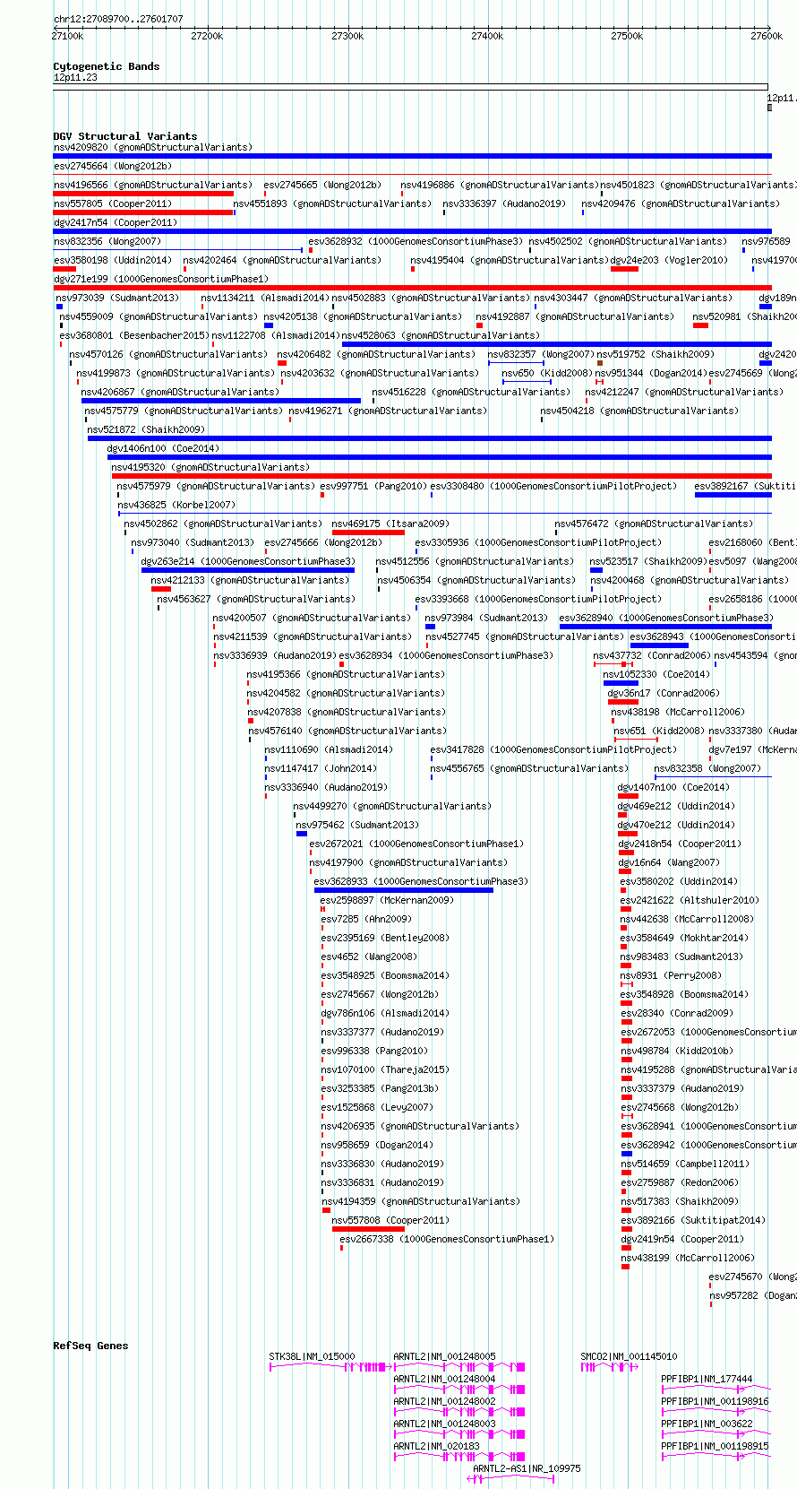Click ARNTL2-AS1 NR_109975 gene label
Viewport: 797px width, 1489px height.
[527, 1468]
